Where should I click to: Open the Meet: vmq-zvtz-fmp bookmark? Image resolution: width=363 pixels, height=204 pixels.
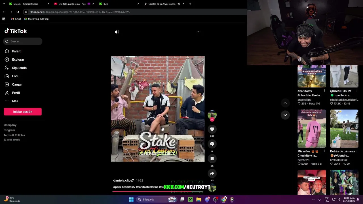[36, 19]
